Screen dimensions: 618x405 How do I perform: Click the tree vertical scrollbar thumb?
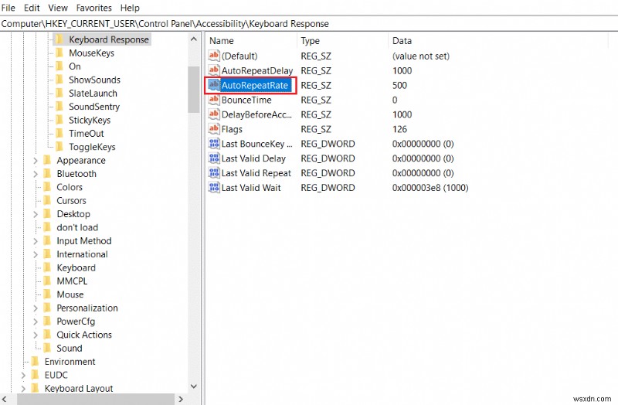[x=194, y=90]
